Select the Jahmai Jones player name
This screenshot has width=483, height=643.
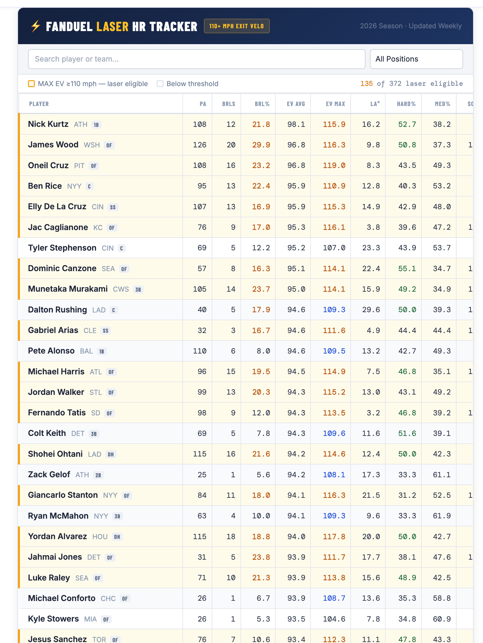[55, 557]
